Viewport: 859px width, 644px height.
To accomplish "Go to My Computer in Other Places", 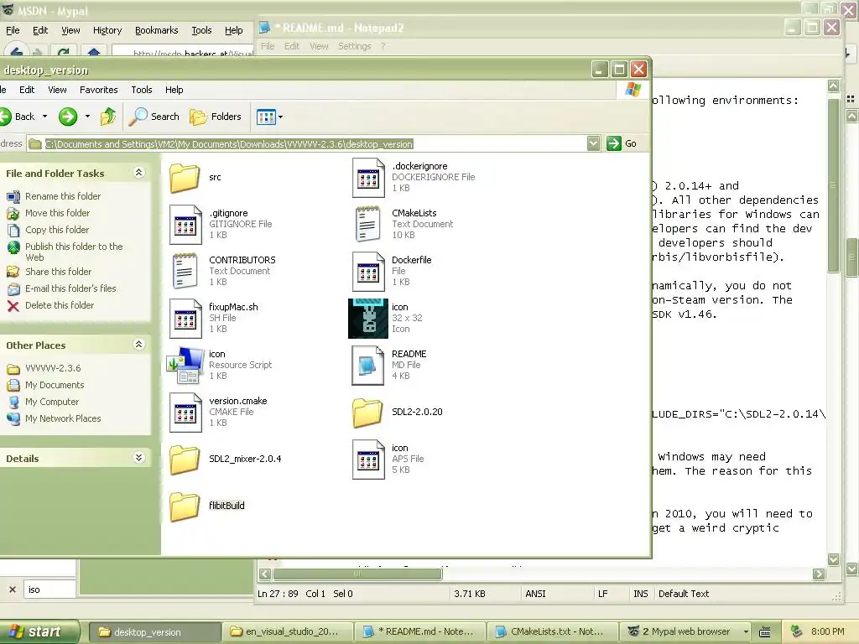I will coord(52,402).
